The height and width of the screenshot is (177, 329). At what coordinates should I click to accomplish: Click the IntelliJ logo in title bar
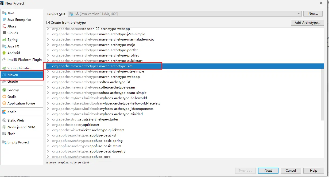coord(1,3)
